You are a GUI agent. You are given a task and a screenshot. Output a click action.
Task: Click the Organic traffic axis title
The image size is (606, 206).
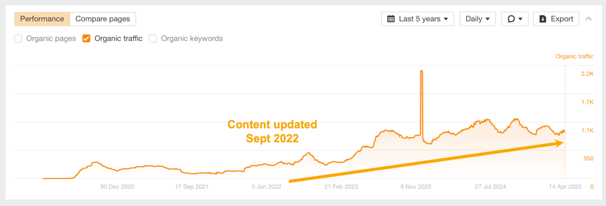(574, 56)
